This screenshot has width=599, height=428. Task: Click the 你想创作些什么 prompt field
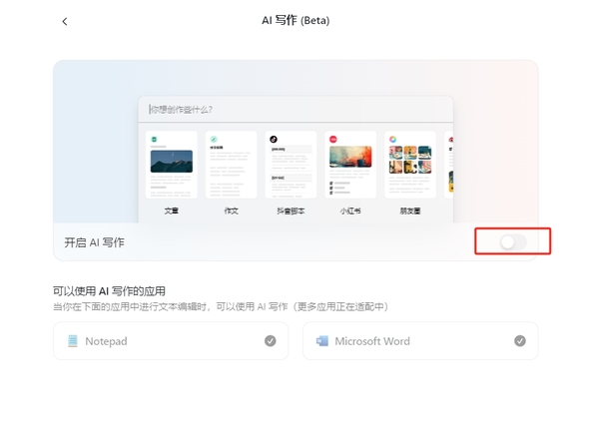point(296,110)
